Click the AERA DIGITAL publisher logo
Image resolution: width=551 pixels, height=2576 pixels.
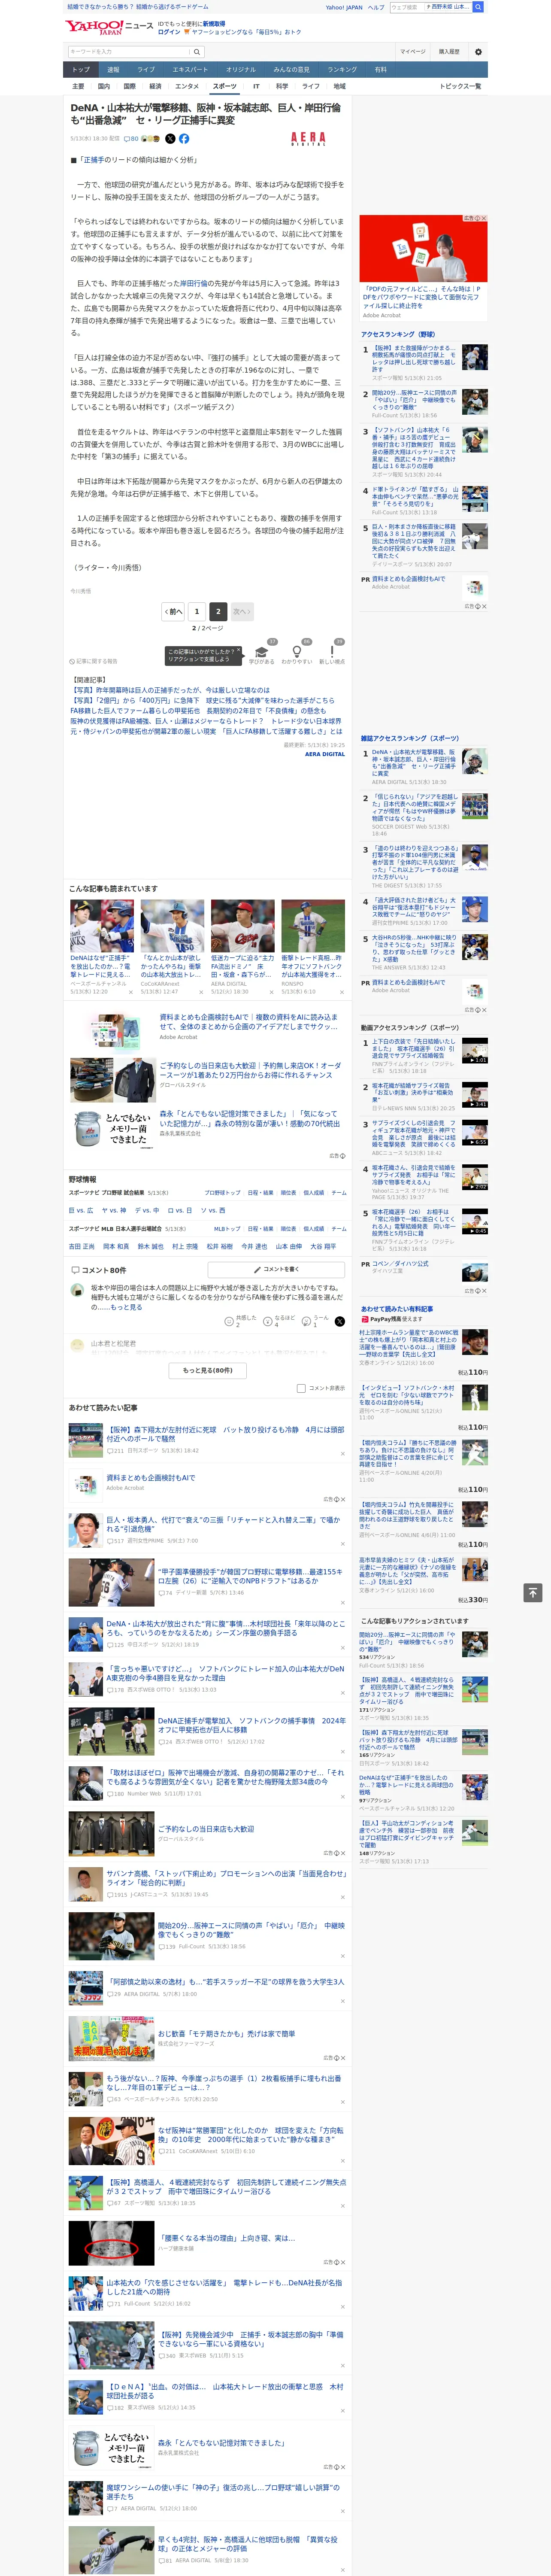click(x=308, y=139)
